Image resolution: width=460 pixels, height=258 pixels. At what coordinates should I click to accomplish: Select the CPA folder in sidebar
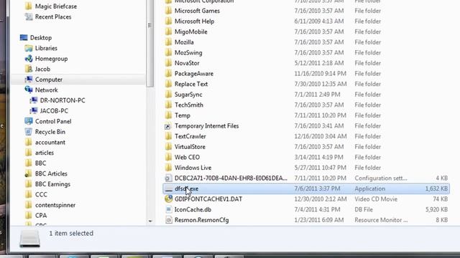click(x=41, y=215)
